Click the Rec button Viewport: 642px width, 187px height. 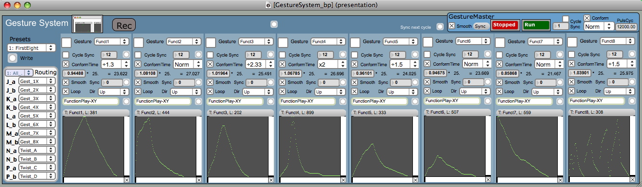click(x=124, y=25)
